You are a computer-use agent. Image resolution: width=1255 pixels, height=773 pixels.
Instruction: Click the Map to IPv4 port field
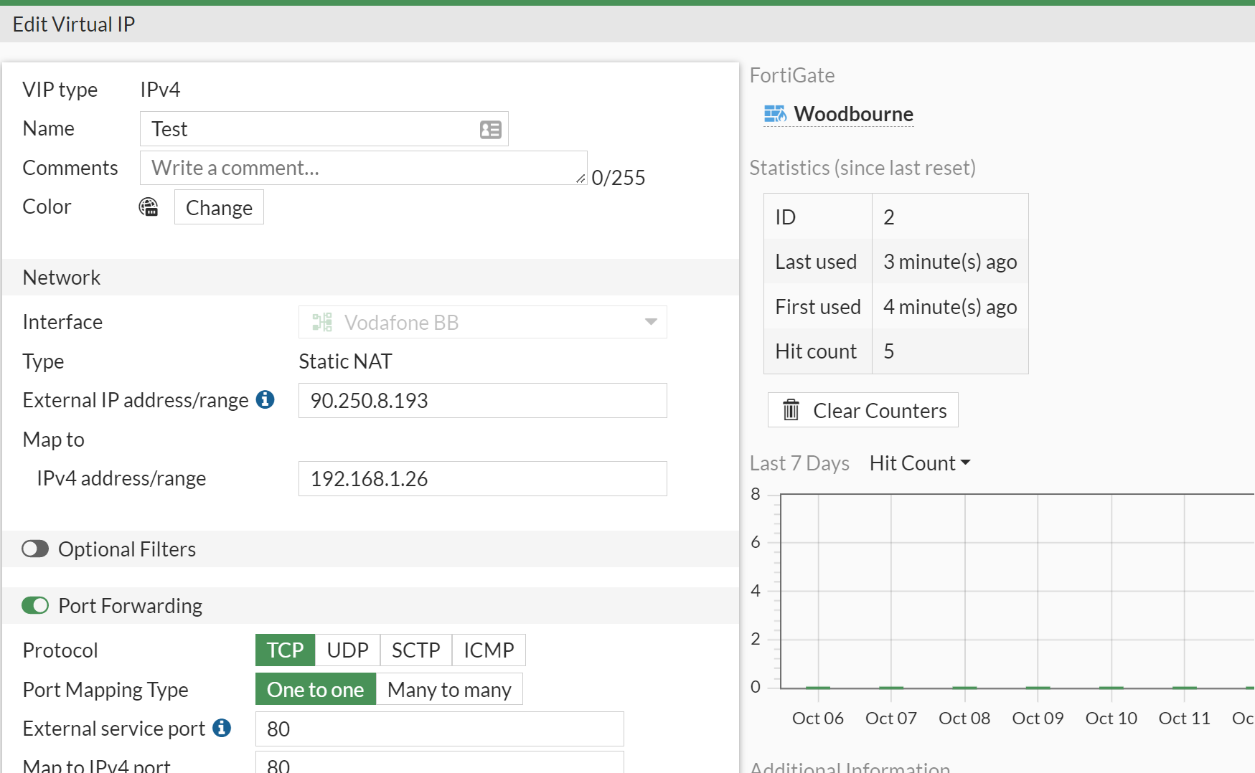(x=440, y=763)
